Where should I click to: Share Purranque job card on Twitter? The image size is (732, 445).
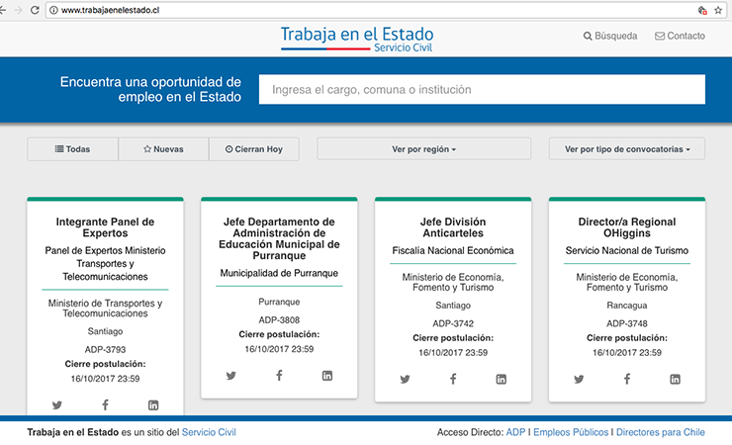(231, 376)
